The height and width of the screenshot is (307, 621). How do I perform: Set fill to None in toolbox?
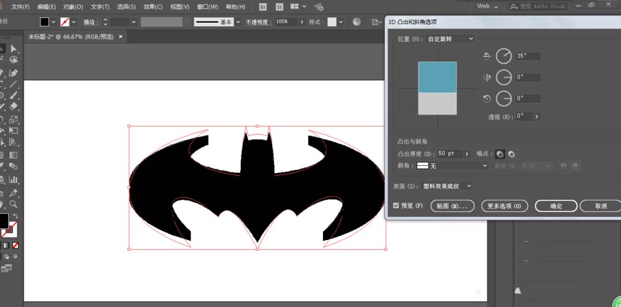(16, 245)
